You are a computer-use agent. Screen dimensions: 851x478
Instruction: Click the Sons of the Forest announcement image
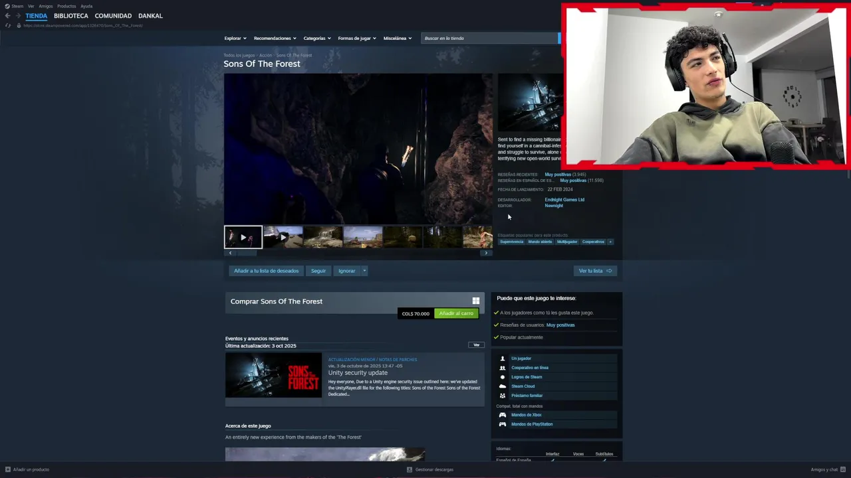(x=273, y=375)
